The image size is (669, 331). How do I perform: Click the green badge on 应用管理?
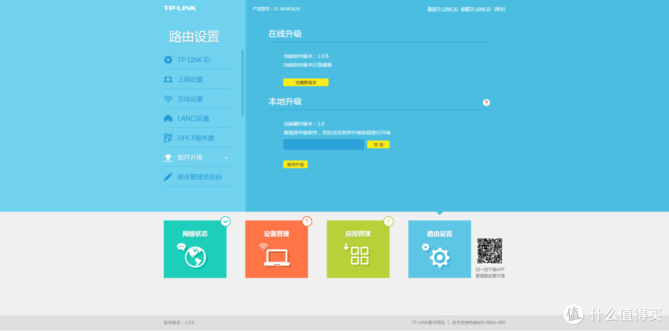point(388,221)
